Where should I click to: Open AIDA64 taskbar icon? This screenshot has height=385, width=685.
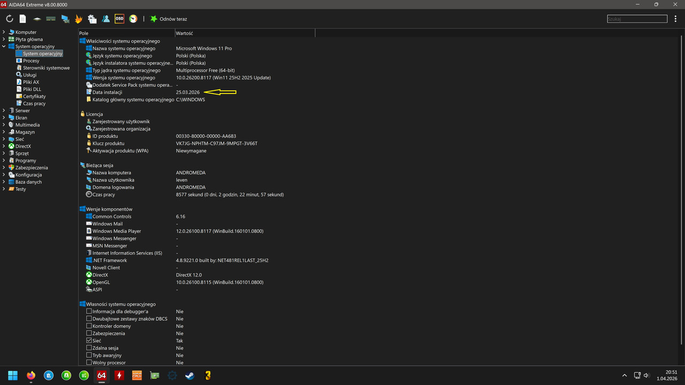101,375
